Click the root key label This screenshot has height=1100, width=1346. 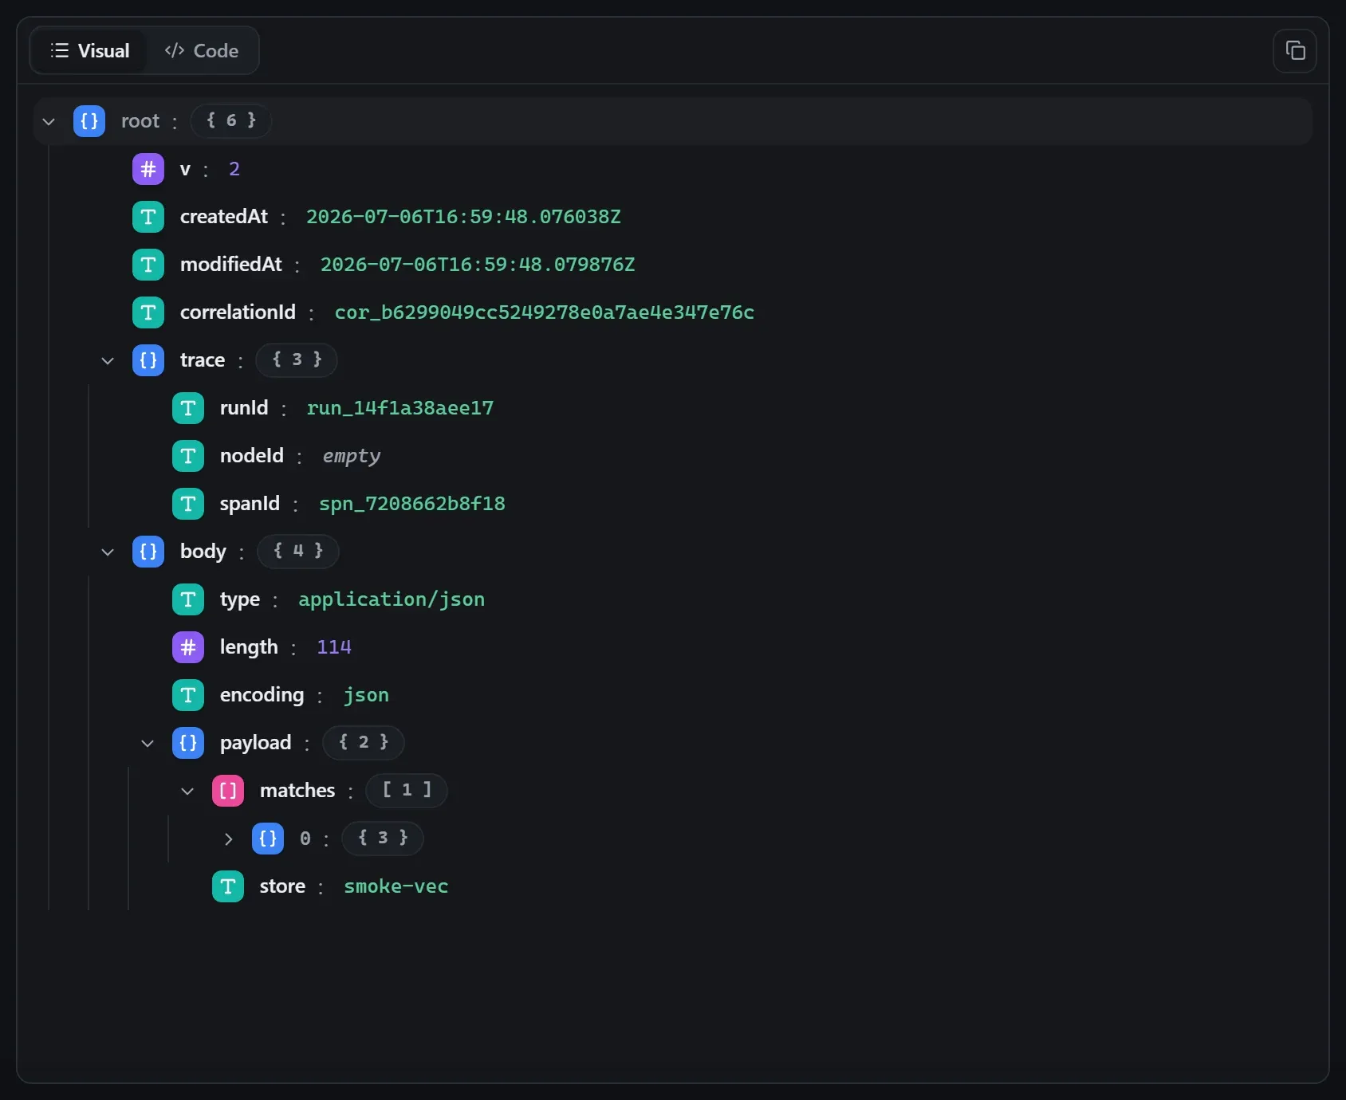pyautogui.click(x=140, y=121)
